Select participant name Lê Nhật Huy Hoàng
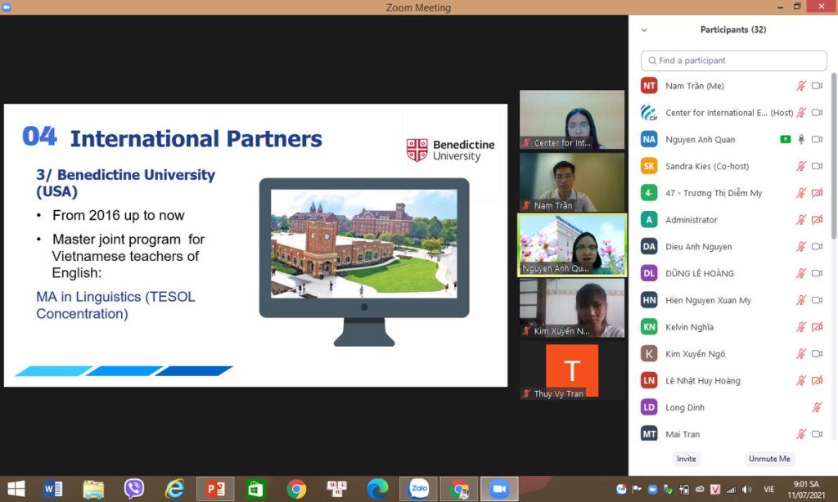 click(703, 381)
